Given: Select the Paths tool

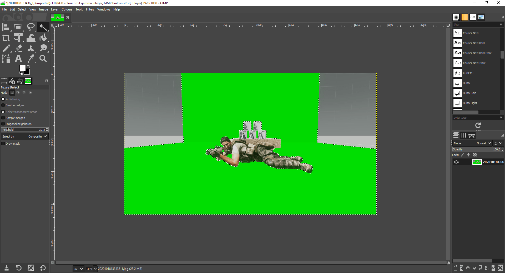Looking at the screenshot, I should [x=6, y=59].
